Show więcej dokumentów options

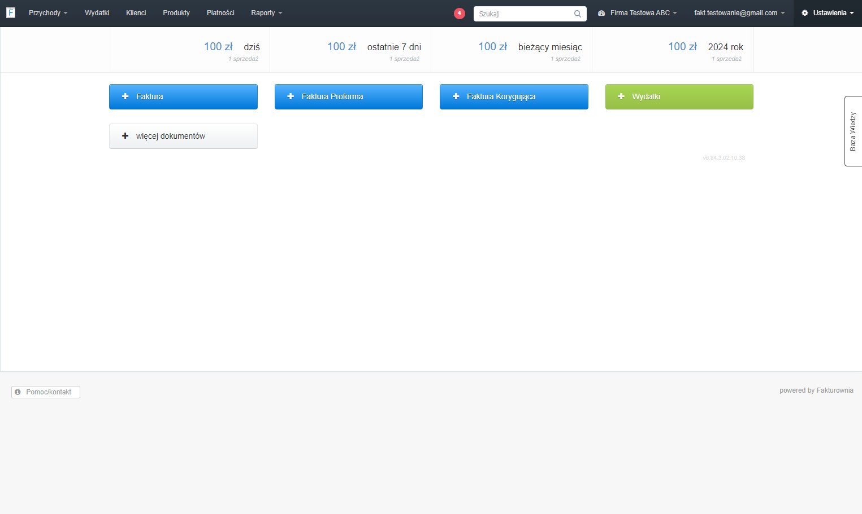[183, 136]
